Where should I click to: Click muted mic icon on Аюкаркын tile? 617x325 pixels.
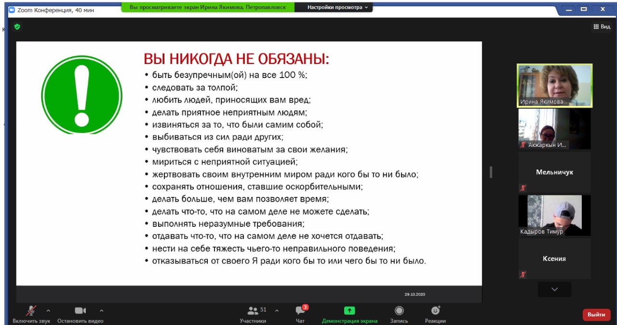(x=523, y=144)
